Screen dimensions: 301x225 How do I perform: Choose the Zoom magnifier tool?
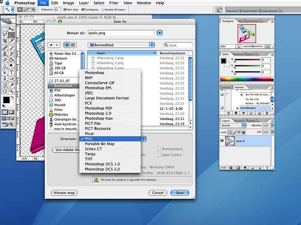click(x=12, y=91)
